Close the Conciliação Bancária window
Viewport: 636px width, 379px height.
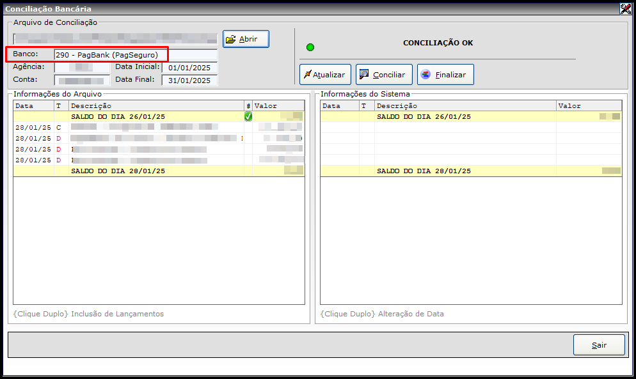point(626,8)
